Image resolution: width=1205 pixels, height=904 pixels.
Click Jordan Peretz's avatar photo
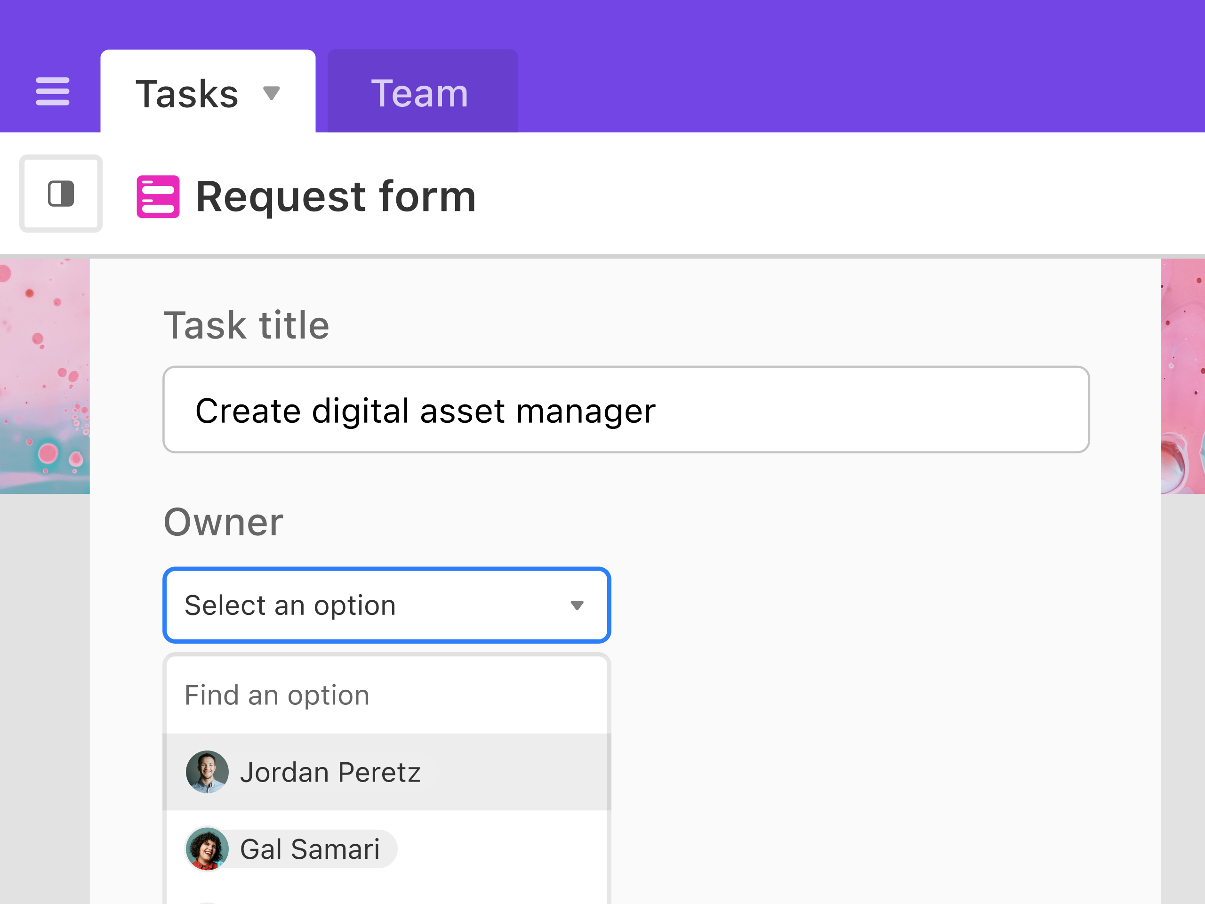click(x=207, y=772)
